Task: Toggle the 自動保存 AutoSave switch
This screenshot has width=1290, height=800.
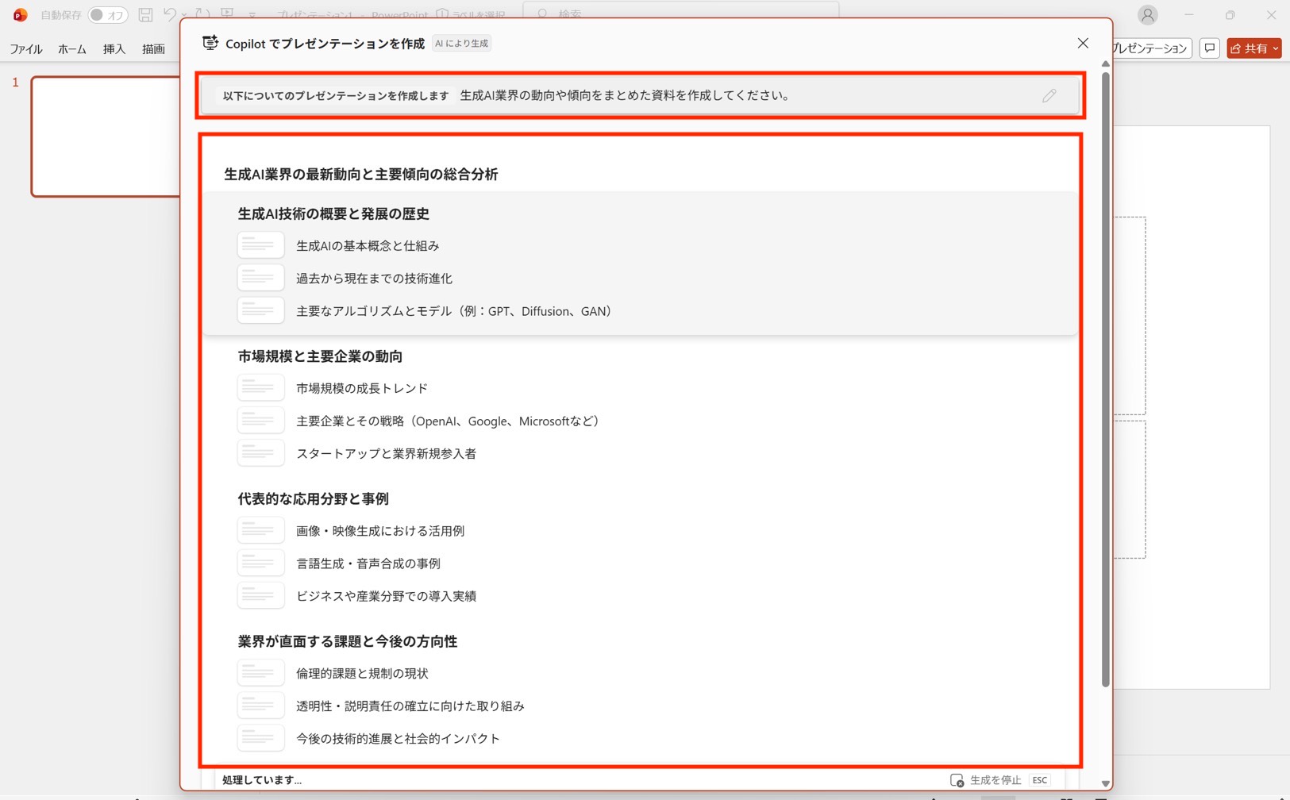Action: tap(107, 15)
